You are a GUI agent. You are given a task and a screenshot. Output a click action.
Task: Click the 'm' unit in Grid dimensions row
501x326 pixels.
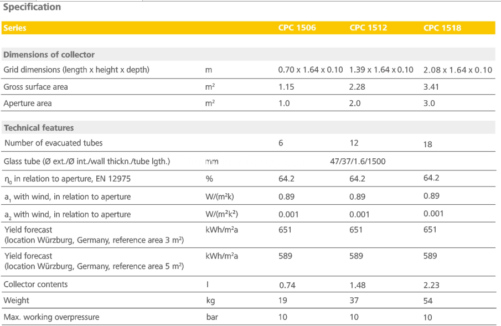(209, 70)
